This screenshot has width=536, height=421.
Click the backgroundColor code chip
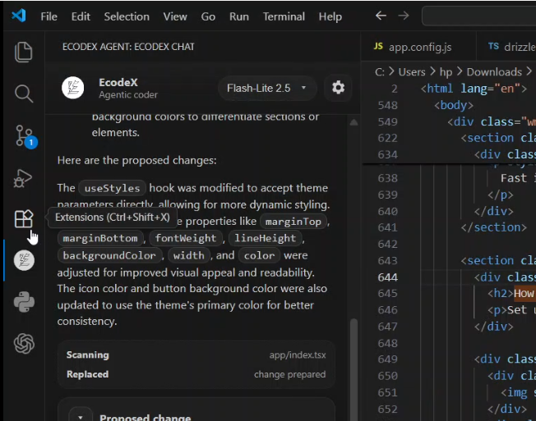pyautogui.click(x=109, y=255)
